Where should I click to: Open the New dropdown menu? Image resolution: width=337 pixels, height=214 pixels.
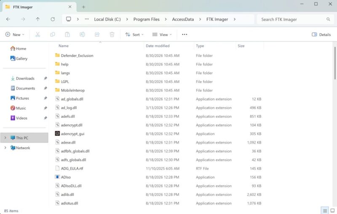tap(15, 35)
